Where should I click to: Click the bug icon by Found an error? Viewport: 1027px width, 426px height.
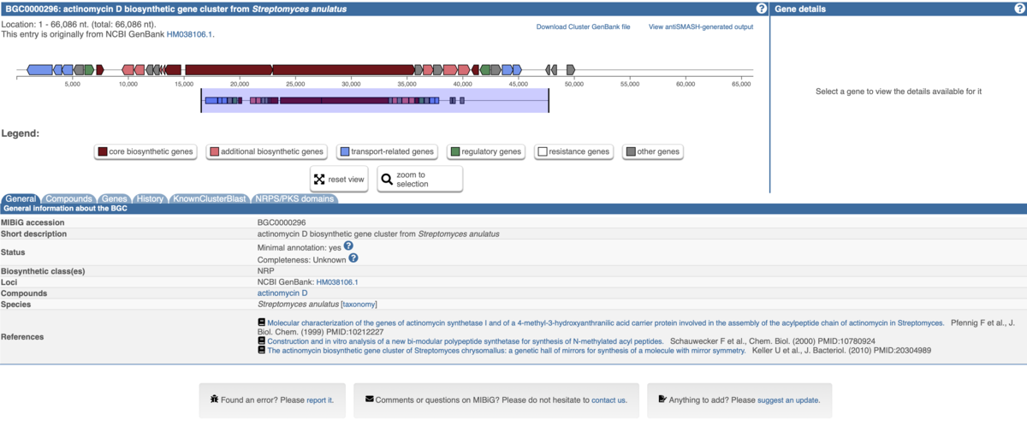click(214, 399)
